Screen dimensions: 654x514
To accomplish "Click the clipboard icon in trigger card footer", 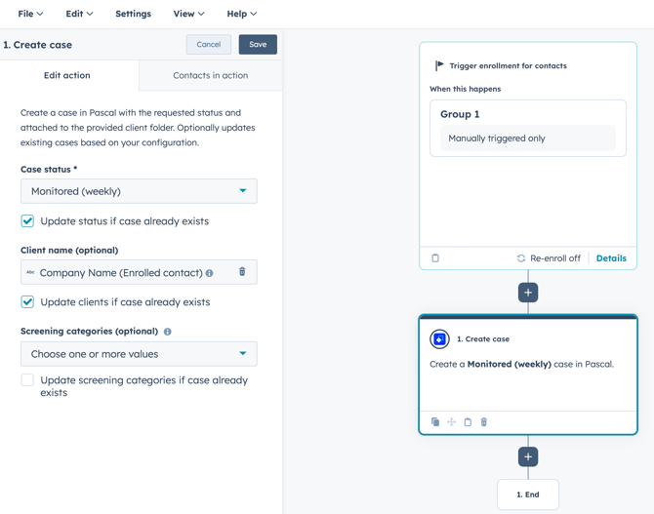I will [435, 258].
